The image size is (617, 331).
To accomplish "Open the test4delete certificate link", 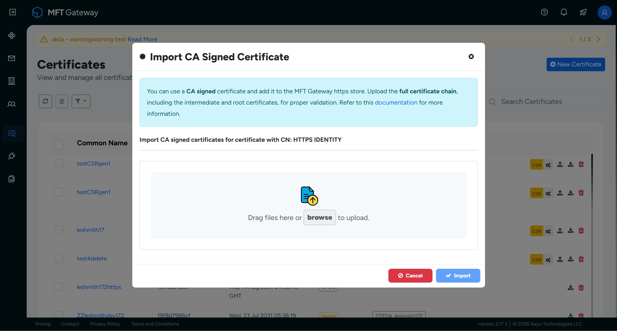I will point(92,259).
